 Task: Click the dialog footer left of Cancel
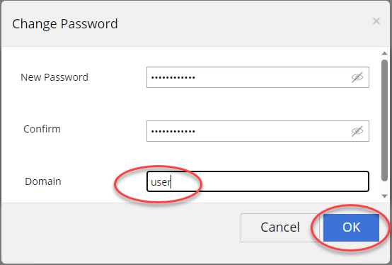121,227
